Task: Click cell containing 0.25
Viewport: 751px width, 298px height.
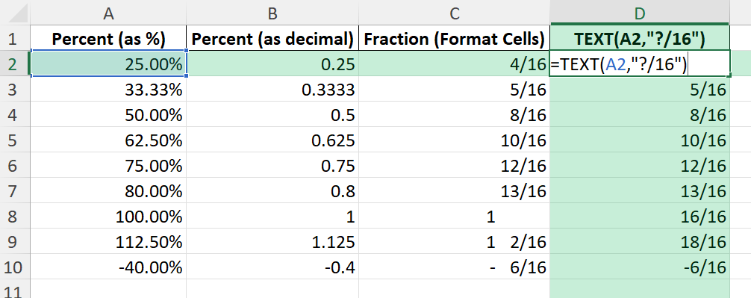Action: point(272,63)
